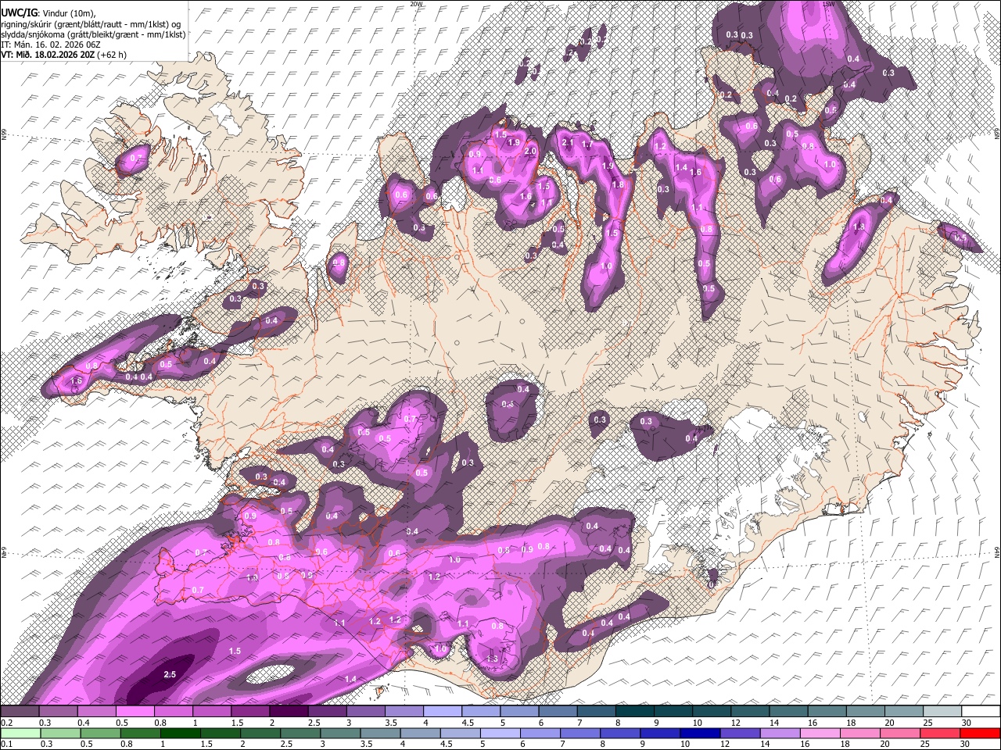Click the 'rigning/skúrir (grænt/blátt/rautt' header line
The image size is (1001, 750).
click(x=91, y=23)
